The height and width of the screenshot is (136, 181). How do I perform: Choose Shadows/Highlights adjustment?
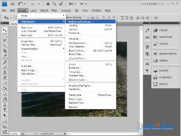[90, 85]
